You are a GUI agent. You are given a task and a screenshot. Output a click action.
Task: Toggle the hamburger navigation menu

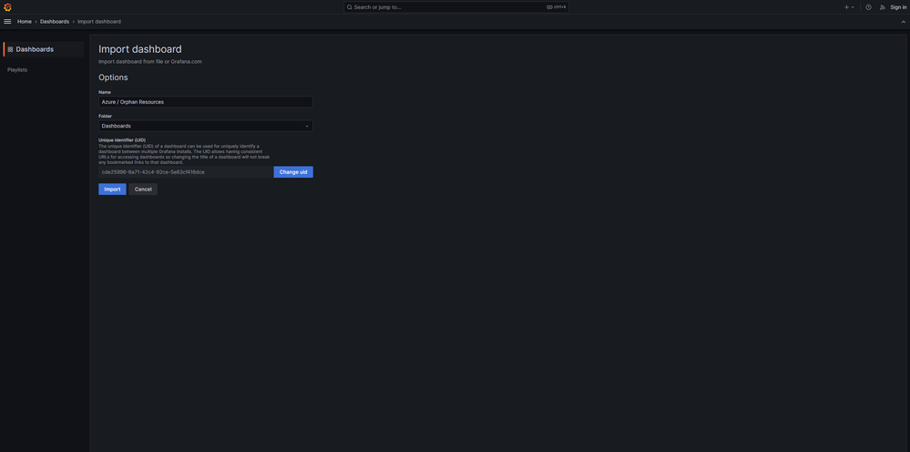(x=7, y=22)
